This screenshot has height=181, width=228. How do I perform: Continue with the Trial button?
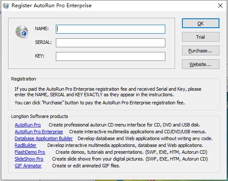pyautogui.click(x=201, y=37)
